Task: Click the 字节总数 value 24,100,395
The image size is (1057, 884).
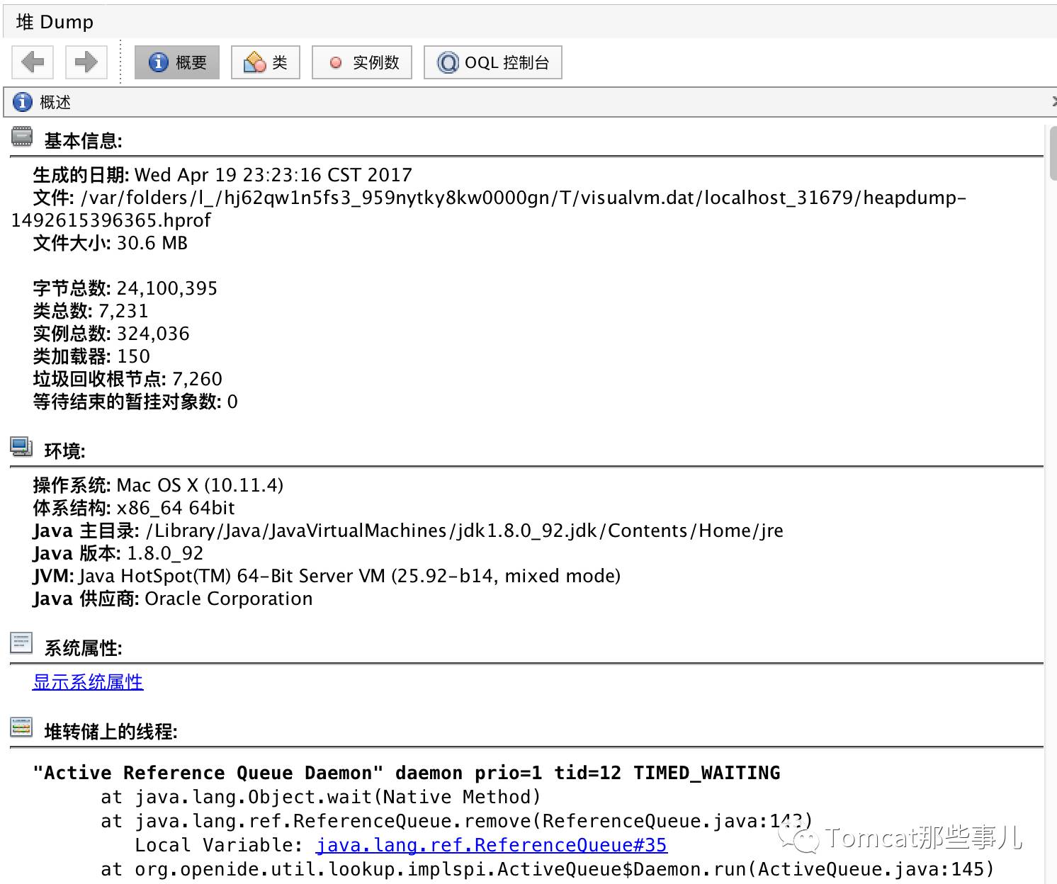Action: click(167, 288)
